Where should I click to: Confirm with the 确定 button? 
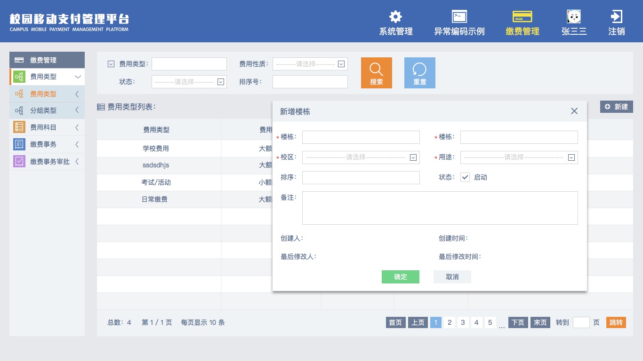[400, 277]
